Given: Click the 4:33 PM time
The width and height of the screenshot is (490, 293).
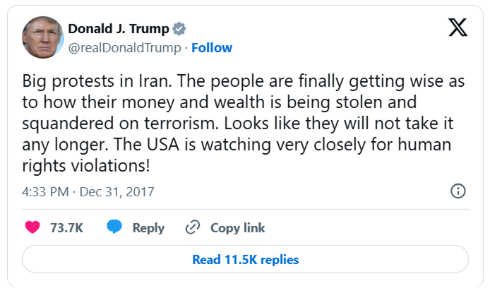Looking at the screenshot, I should coord(46,192).
